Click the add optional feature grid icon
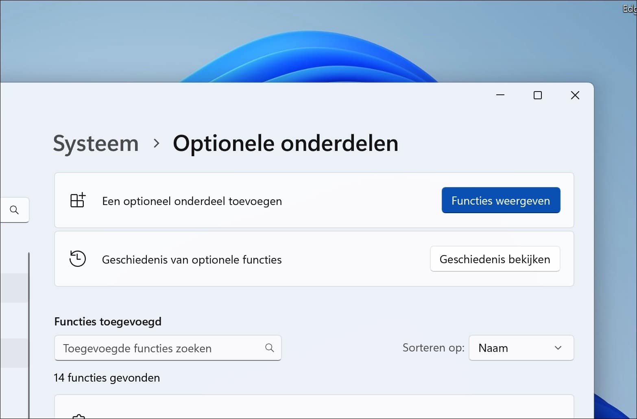The width and height of the screenshot is (637, 419). (77, 200)
